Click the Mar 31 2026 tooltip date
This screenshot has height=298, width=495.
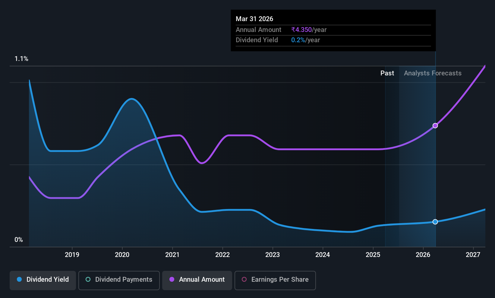pyautogui.click(x=254, y=19)
